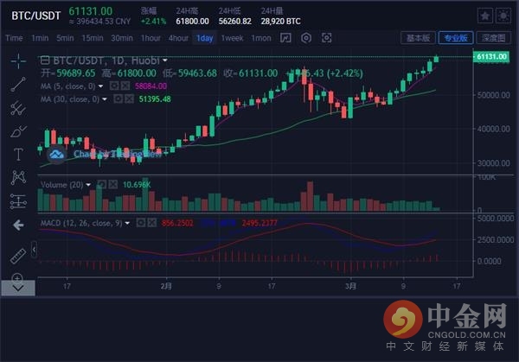Select the 30min timeframe

click(x=122, y=38)
